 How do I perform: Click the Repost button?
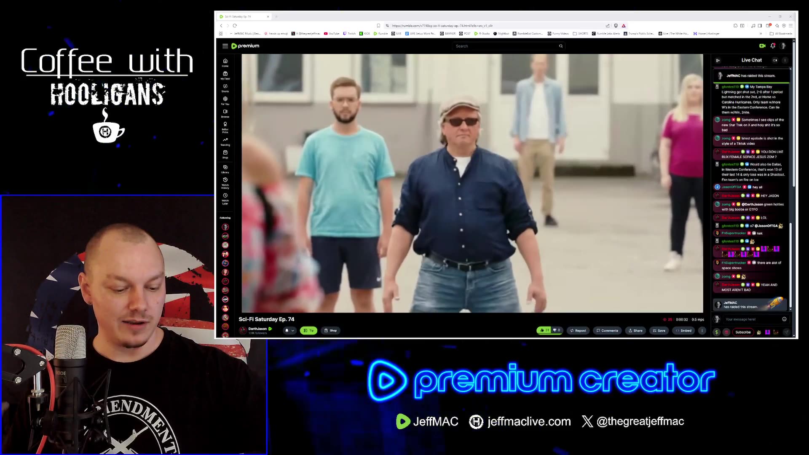(x=578, y=330)
